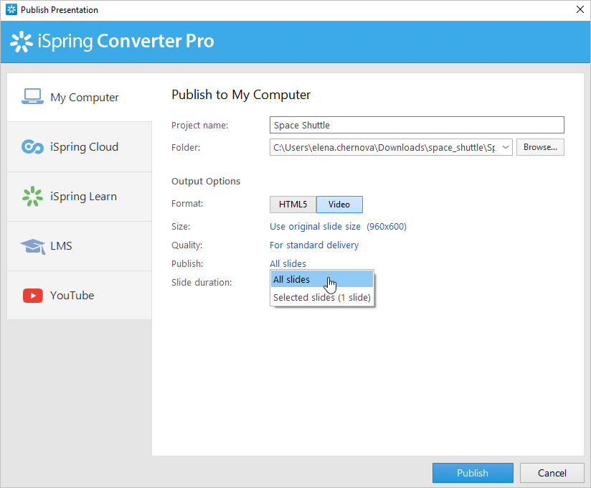Screen dimensions: 591x488
Task: Click the red YouTube play icon
Action: pyautogui.click(x=33, y=296)
